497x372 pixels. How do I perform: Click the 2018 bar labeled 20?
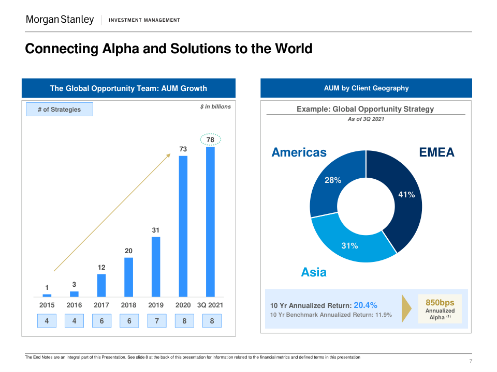click(129, 277)
